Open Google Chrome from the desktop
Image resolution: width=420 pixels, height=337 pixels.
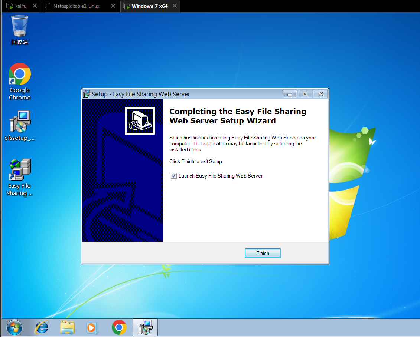click(x=19, y=74)
